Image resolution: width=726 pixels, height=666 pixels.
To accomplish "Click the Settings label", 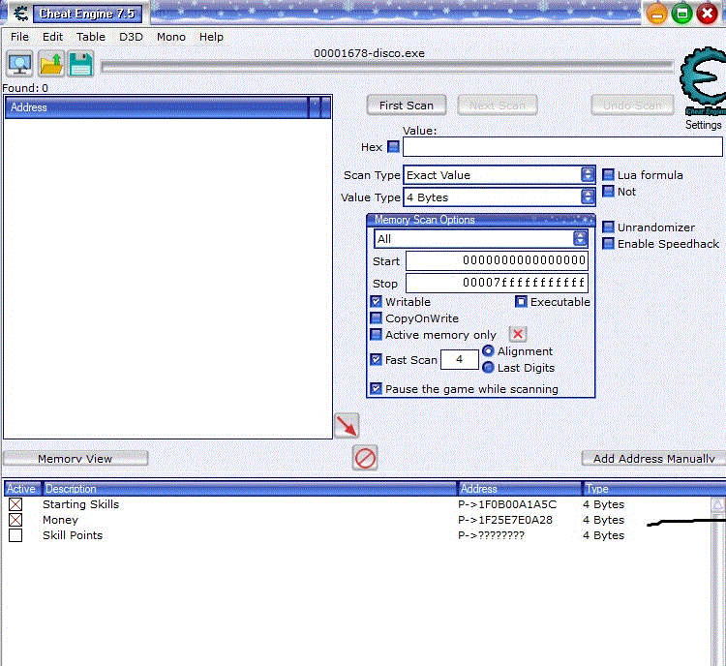I will (703, 125).
